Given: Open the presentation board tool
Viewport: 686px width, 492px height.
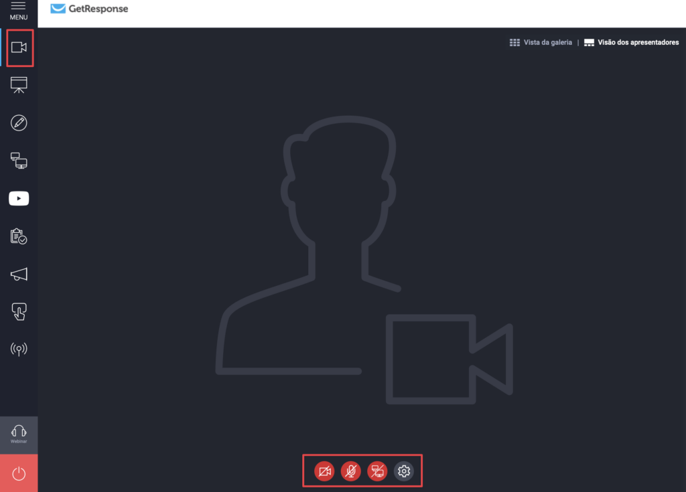Looking at the screenshot, I should 19,85.
